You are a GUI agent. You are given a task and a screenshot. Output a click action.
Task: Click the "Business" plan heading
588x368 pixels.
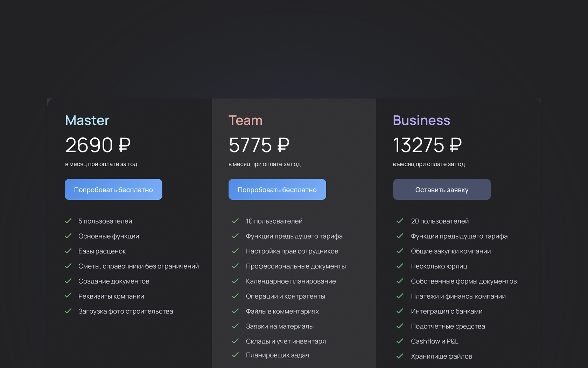[x=421, y=120]
